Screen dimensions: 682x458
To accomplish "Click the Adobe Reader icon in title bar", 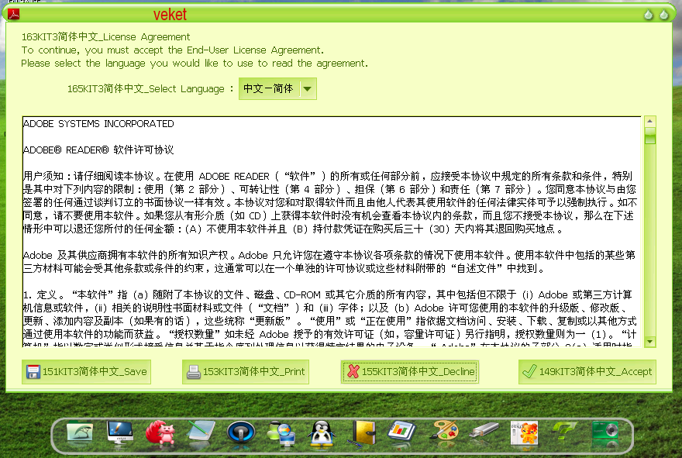I will [13, 15].
